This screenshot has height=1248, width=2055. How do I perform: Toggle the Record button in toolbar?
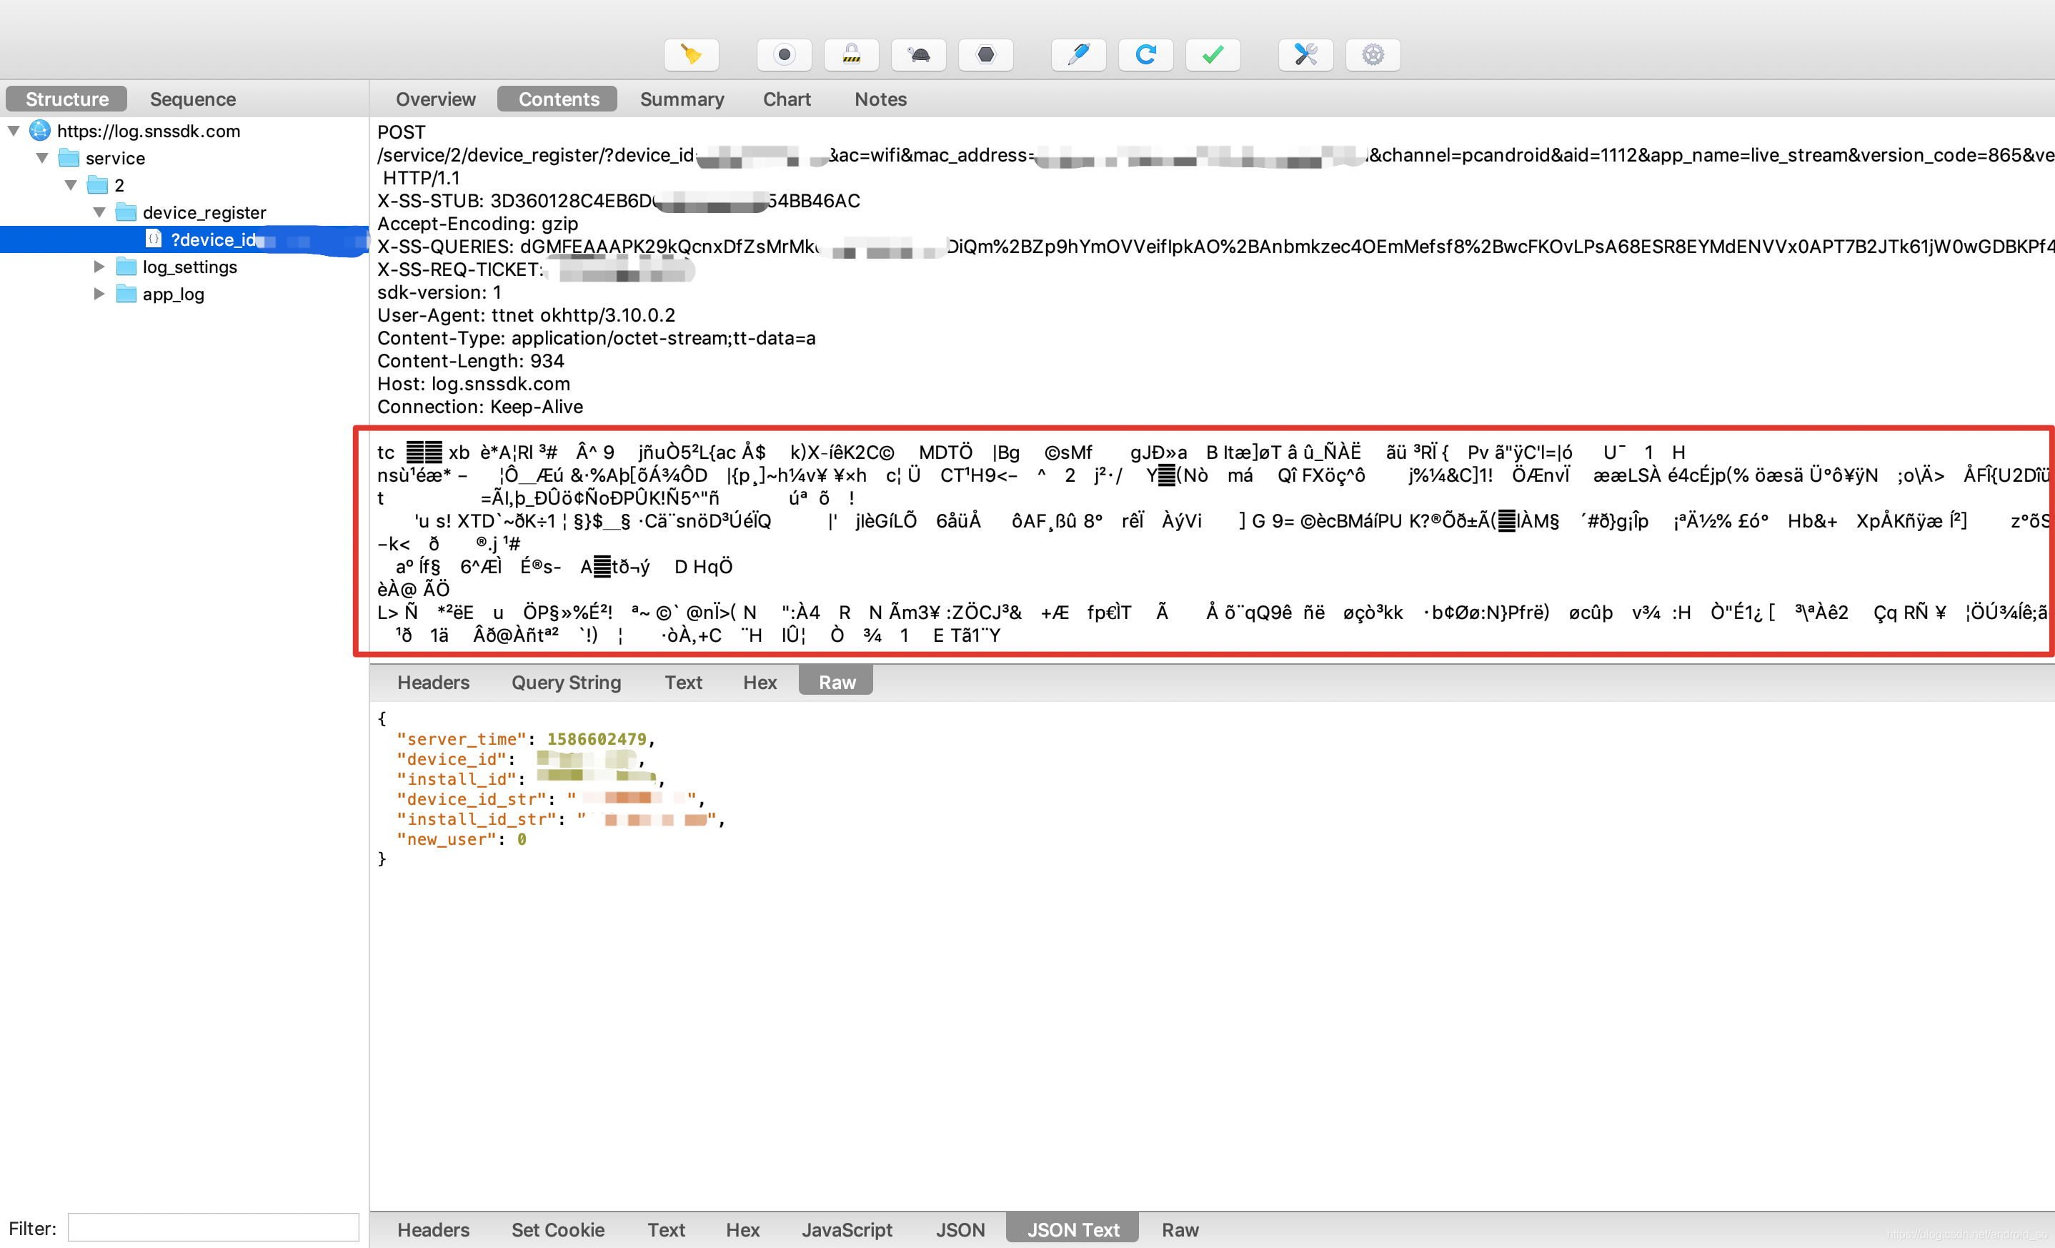coord(783,55)
